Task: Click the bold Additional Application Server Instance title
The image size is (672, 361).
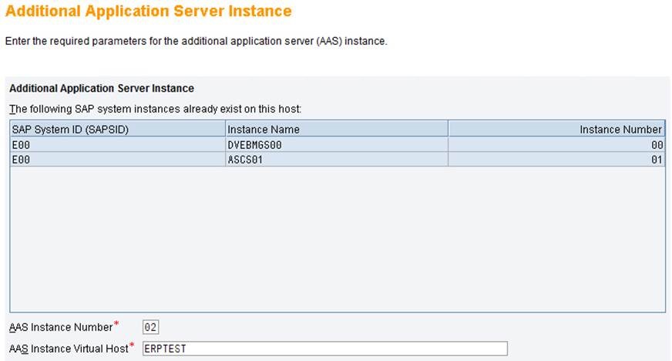Action: (102, 88)
